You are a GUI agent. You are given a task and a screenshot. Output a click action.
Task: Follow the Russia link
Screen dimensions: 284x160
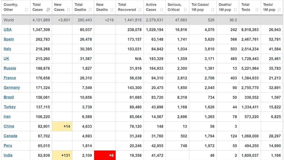[10, 68]
